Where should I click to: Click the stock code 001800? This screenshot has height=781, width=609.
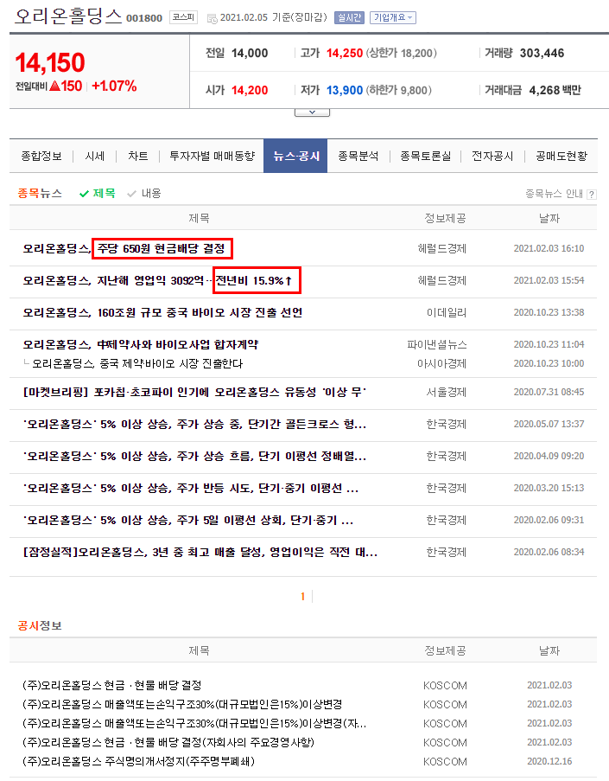tap(144, 18)
